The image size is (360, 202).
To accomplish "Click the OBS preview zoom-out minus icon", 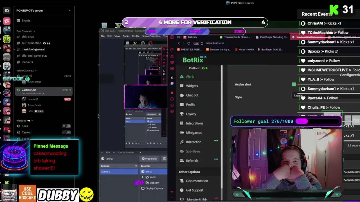I will pos(102,152).
